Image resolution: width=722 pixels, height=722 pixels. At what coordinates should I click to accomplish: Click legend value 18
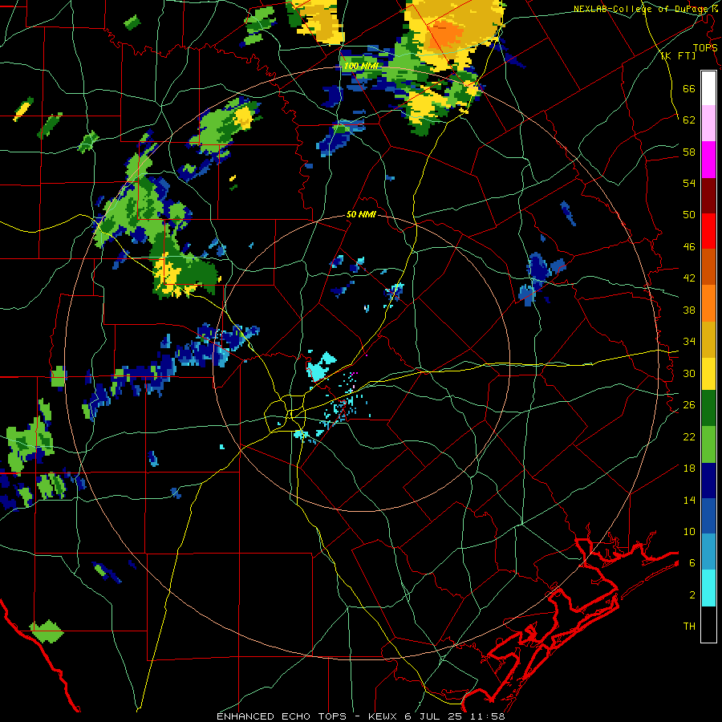[689, 468]
